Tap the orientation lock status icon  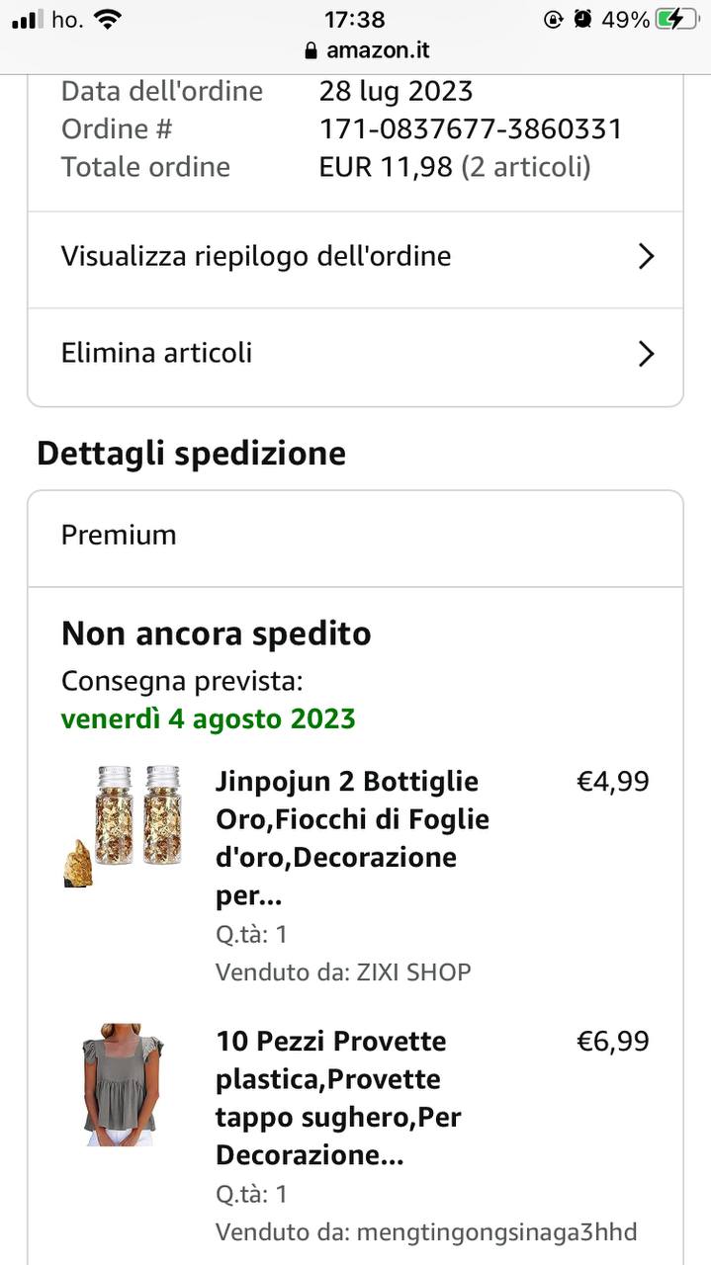click(554, 19)
